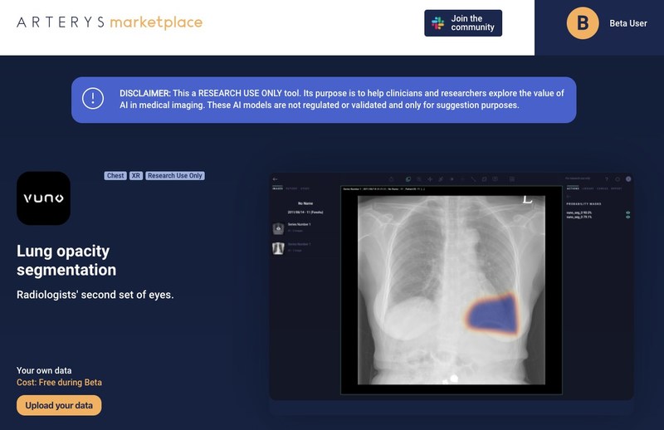Click the blue opacity mask on X-ray
Image resolution: width=664 pixels, height=430 pixels.
pyautogui.click(x=491, y=312)
